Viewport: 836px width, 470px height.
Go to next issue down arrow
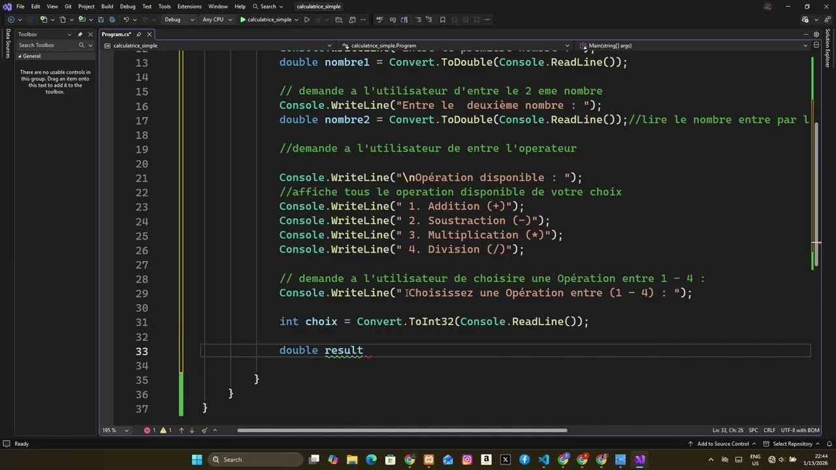point(192,430)
